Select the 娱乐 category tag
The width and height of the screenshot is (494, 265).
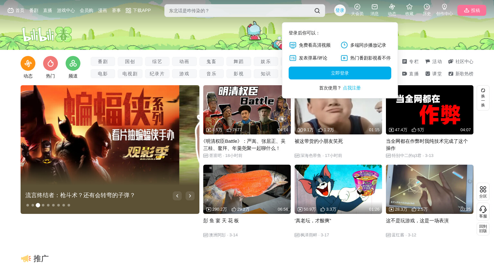[266, 61]
